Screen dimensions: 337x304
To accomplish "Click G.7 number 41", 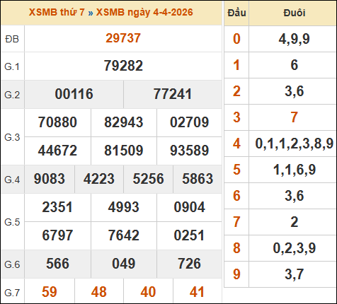I will click(x=197, y=292).
